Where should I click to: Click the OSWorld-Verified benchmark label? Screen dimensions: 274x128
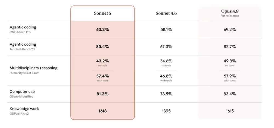pyautogui.click(x=21, y=97)
